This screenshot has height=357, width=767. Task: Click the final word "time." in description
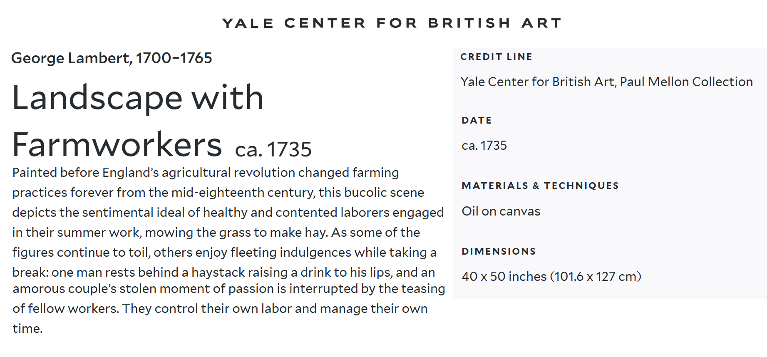click(x=27, y=329)
